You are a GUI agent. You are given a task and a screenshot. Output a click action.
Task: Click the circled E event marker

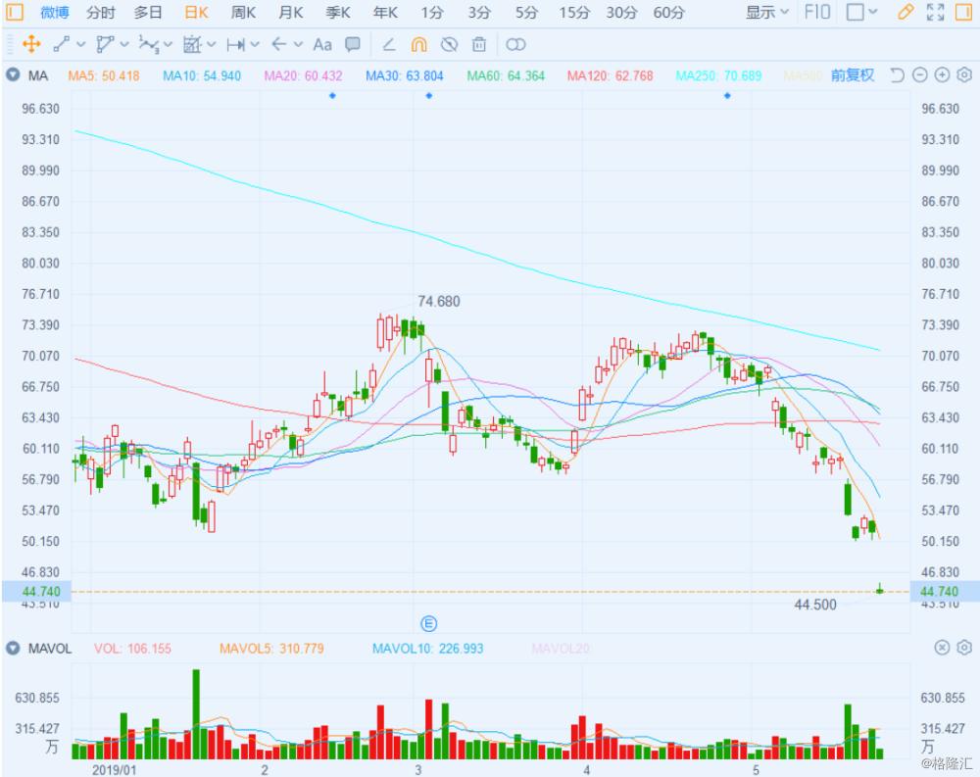point(428,623)
